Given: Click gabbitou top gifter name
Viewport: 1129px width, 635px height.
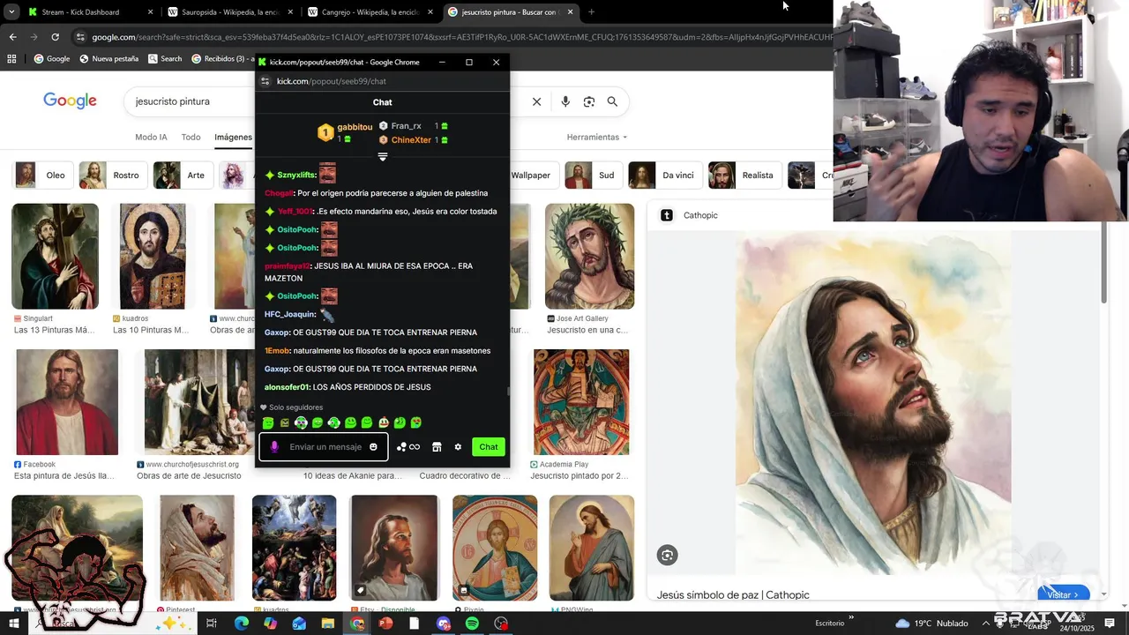Looking at the screenshot, I should (x=355, y=128).
